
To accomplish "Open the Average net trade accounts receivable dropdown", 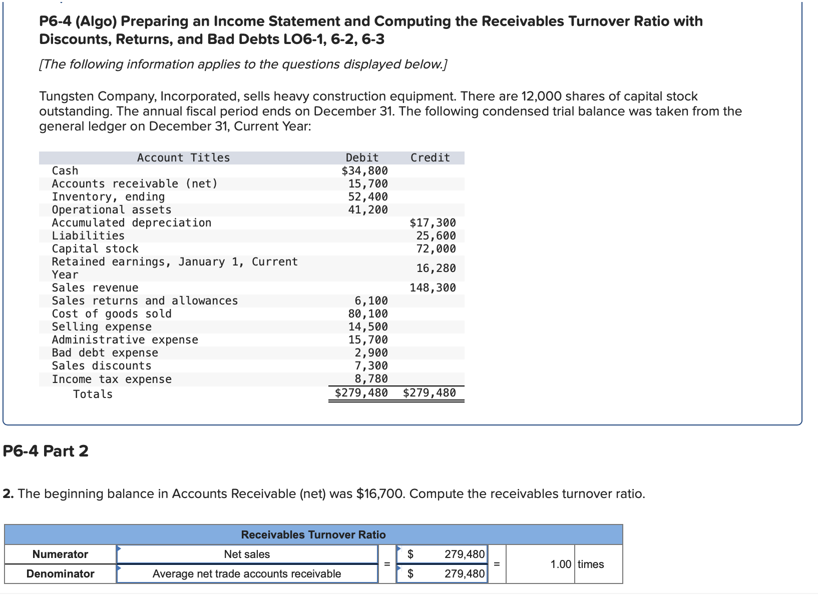I will [x=247, y=573].
